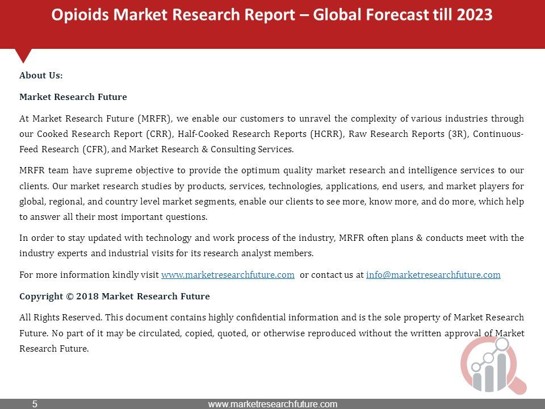Click the 'Copyright © 2018 Market Research Future' line
This screenshot has width=545, height=409.
[115, 297]
